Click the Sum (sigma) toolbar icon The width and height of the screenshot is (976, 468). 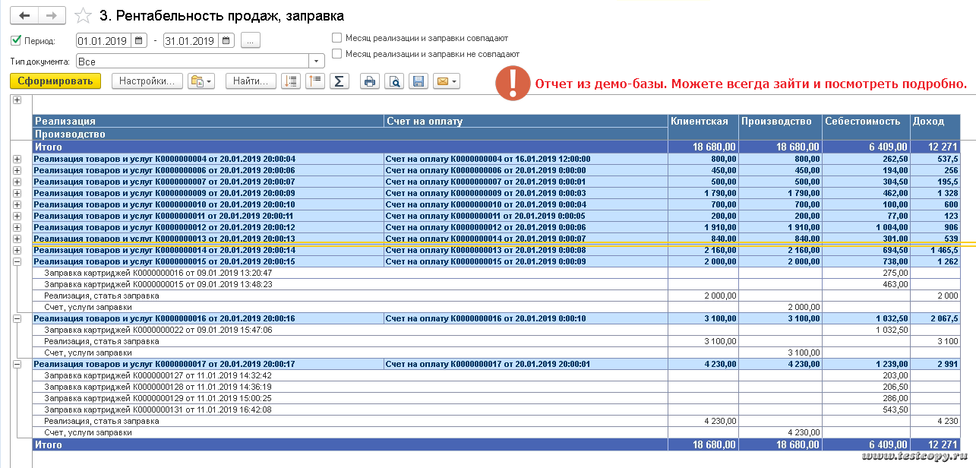[339, 81]
